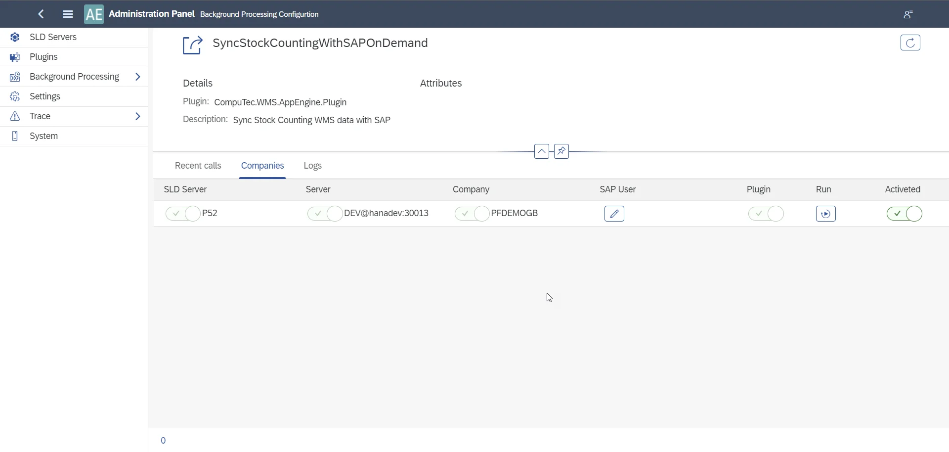Toggle the Activated switch off
949x452 pixels.
pyautogui.click(x=904, y=214)
